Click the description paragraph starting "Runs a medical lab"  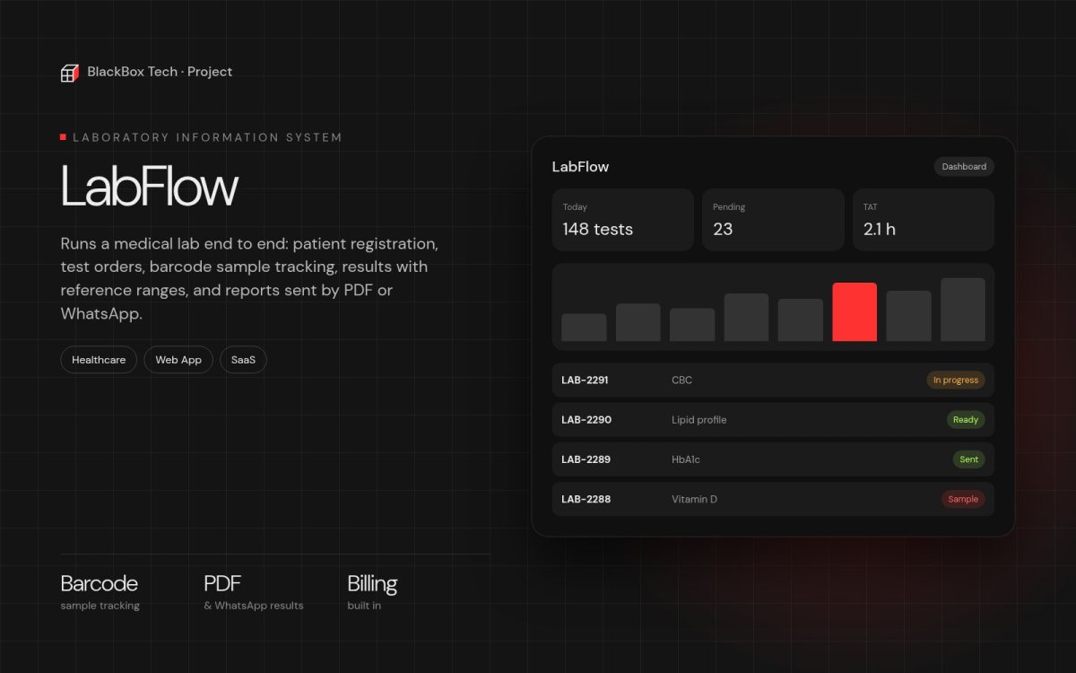tap(250, 278)
